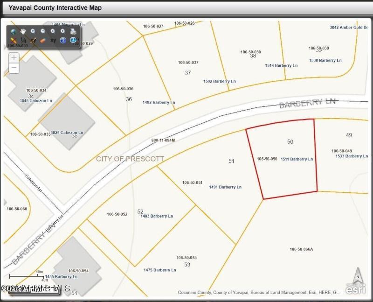The image size is (373, 302).
Task: Click the minus button to zoom out
Action: 14,68
